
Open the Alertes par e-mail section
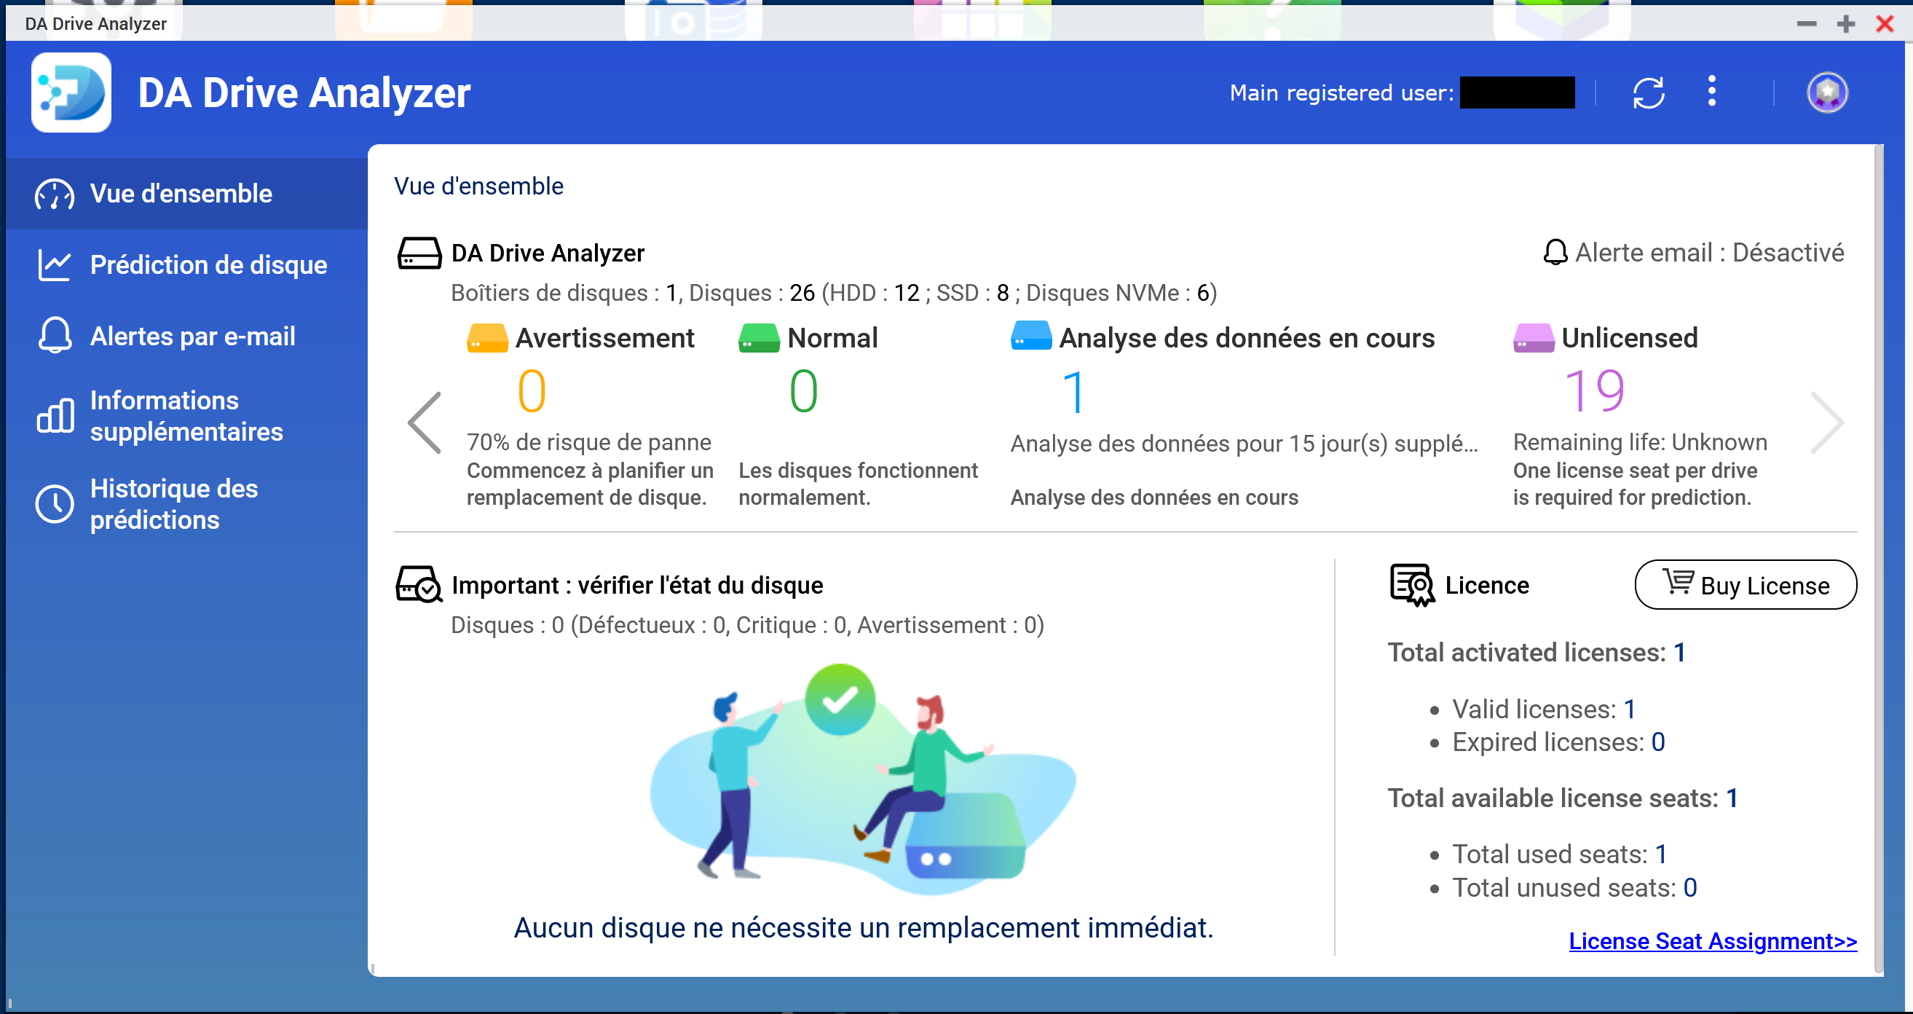[x=186, y=337]
